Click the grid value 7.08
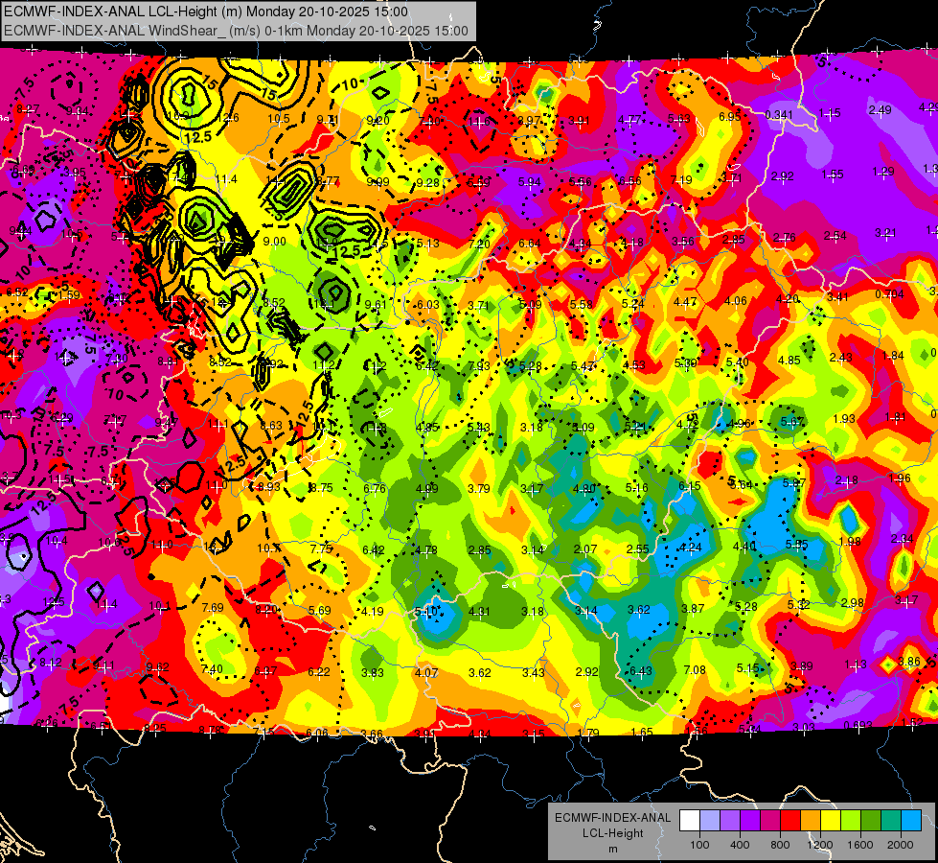The height and width of the screenshot is (863, 938). (695, 669)
